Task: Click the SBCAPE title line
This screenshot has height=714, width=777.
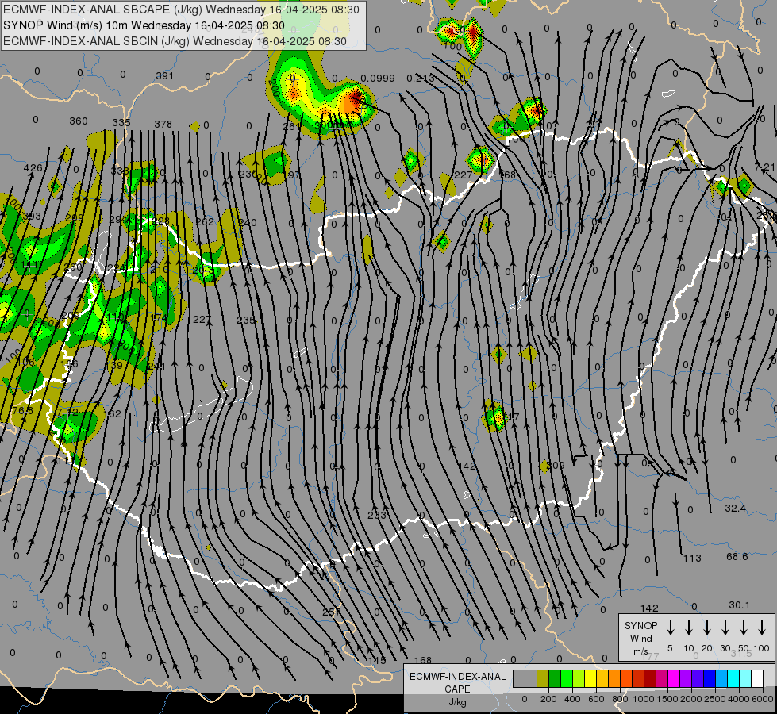Action: (x=182, y=10)
